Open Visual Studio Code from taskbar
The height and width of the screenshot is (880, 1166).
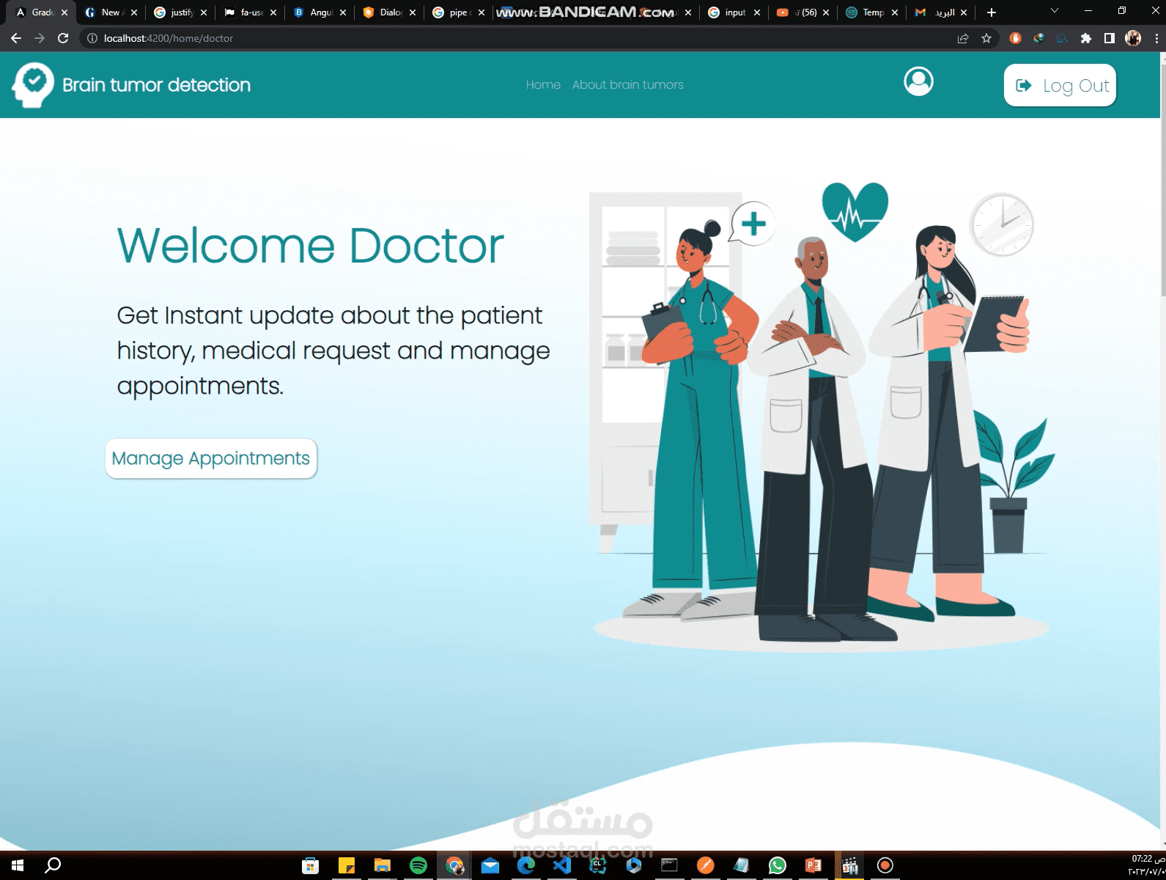[562, 865]
